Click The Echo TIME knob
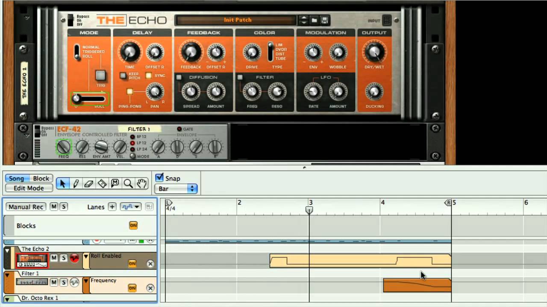Image resolution: width=547 pixels, height=307 pixels. [x=129, y=52]
